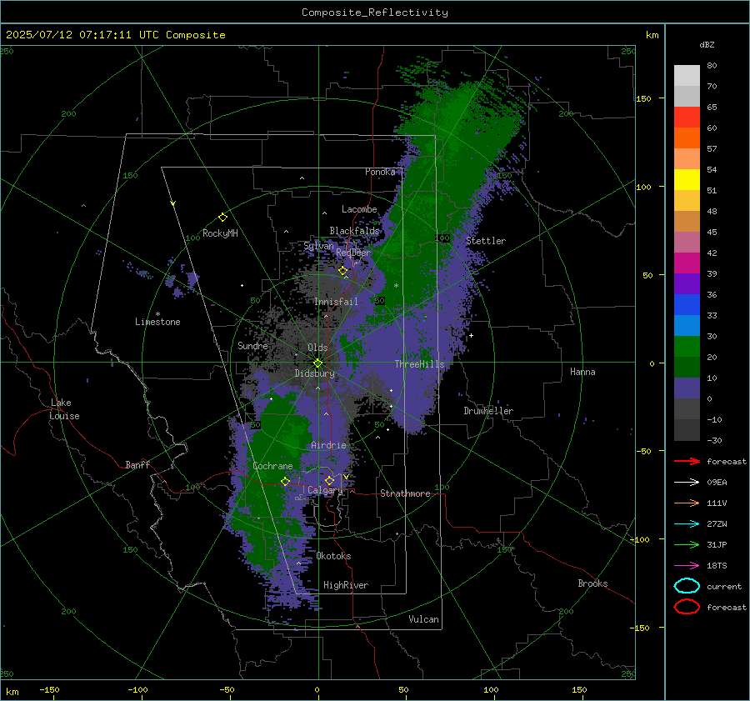
Task: Click the red forecast ellipse legend icon
Action: tap(687, 607)
